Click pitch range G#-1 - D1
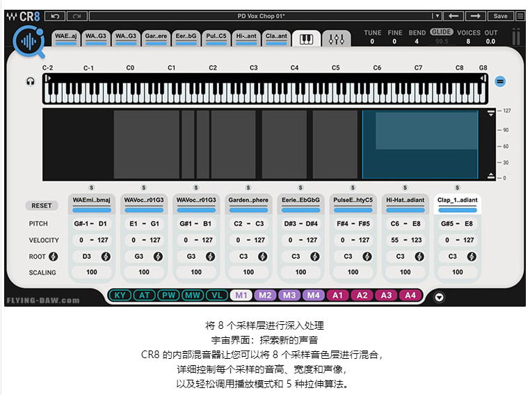 [91, 224]
